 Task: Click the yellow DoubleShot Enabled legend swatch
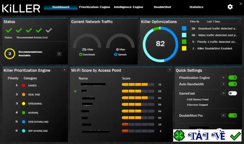pyautogui.click(x=184, y=48)
